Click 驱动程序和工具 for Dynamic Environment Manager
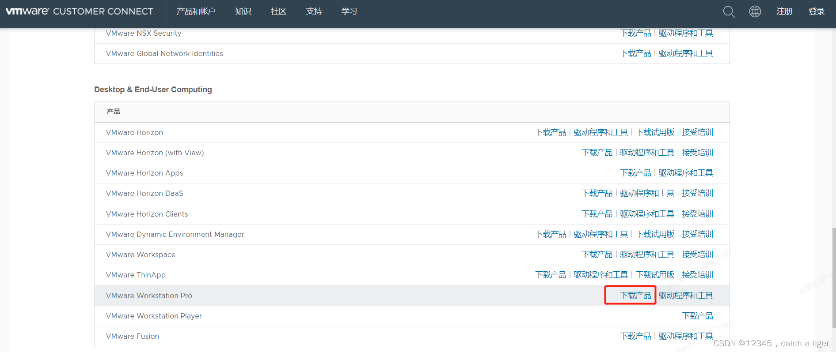 pos(601,234)
